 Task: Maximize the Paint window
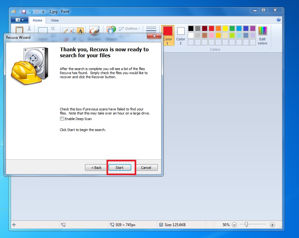pos(263,10)
